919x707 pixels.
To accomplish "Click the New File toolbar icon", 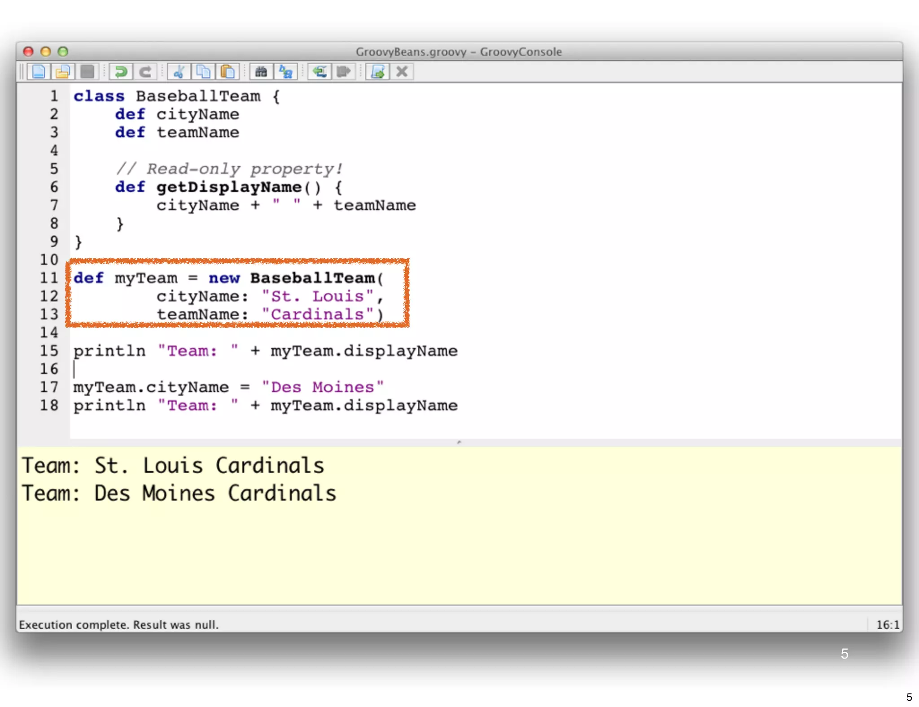I will tap(39, 72).
